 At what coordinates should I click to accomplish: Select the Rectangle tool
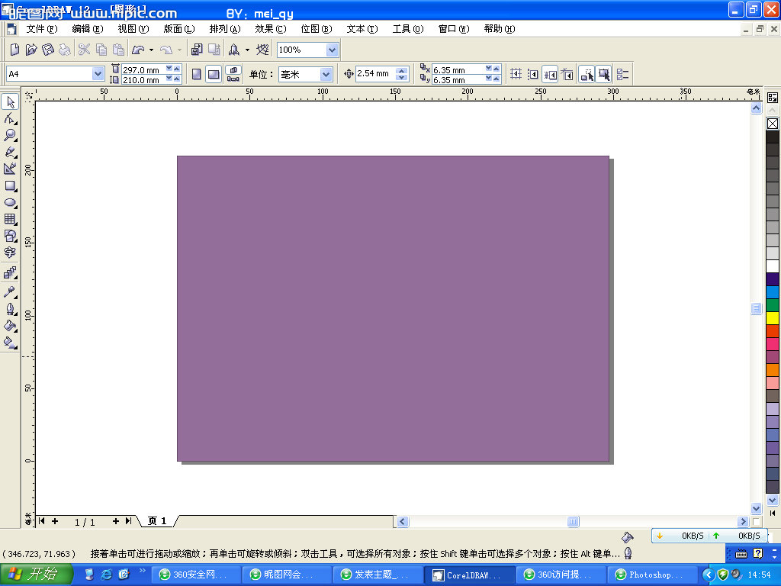pyautogui.click(x=11, y=187)
